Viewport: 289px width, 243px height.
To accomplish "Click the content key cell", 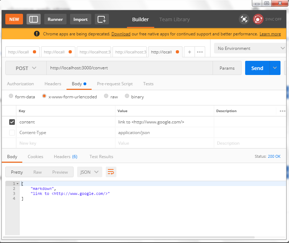I will click(x=66, y=122).
